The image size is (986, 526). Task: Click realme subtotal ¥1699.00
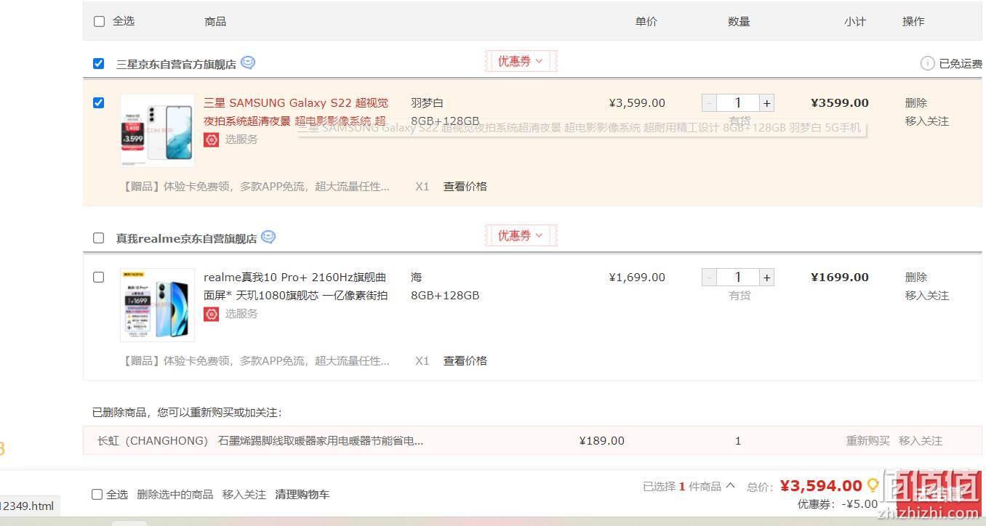point(840,278)
